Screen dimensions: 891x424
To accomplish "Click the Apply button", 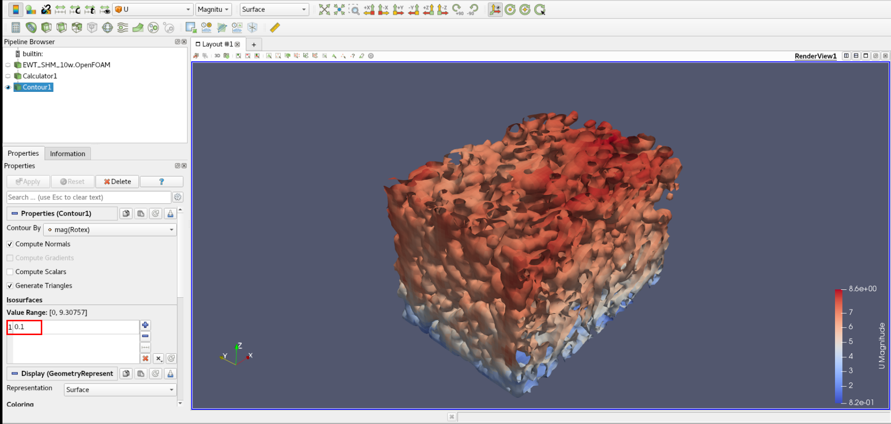I will (29, 182).
